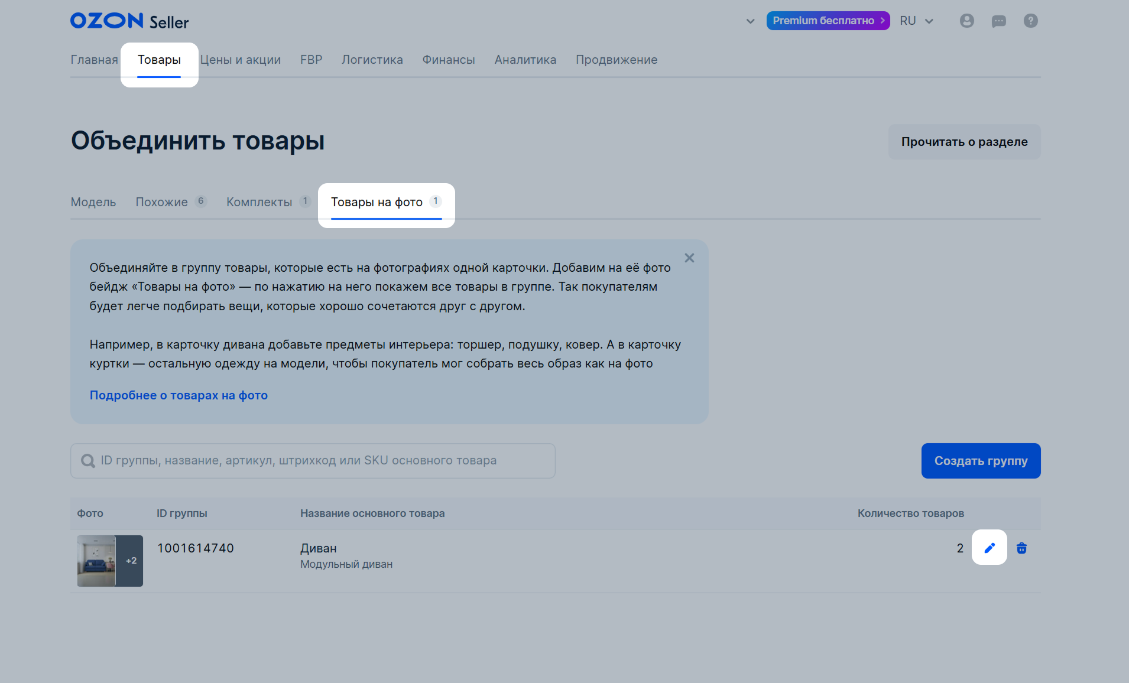1129x683 pixels.
Task: Edit group 1001614740 with pencil icon
Action: 990,548
